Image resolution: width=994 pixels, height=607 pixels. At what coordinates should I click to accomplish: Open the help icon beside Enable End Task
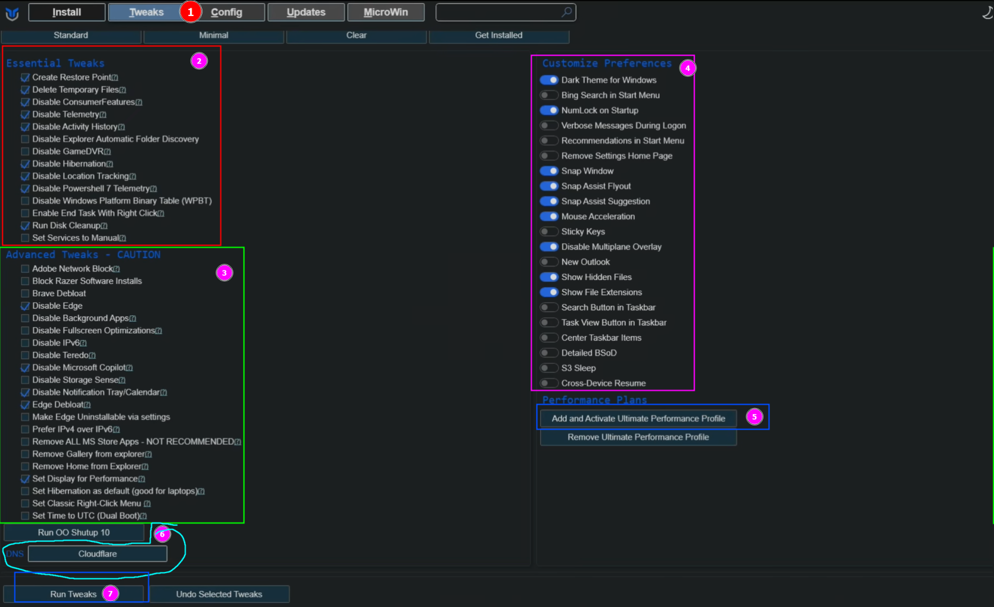[x=161, y=214]
